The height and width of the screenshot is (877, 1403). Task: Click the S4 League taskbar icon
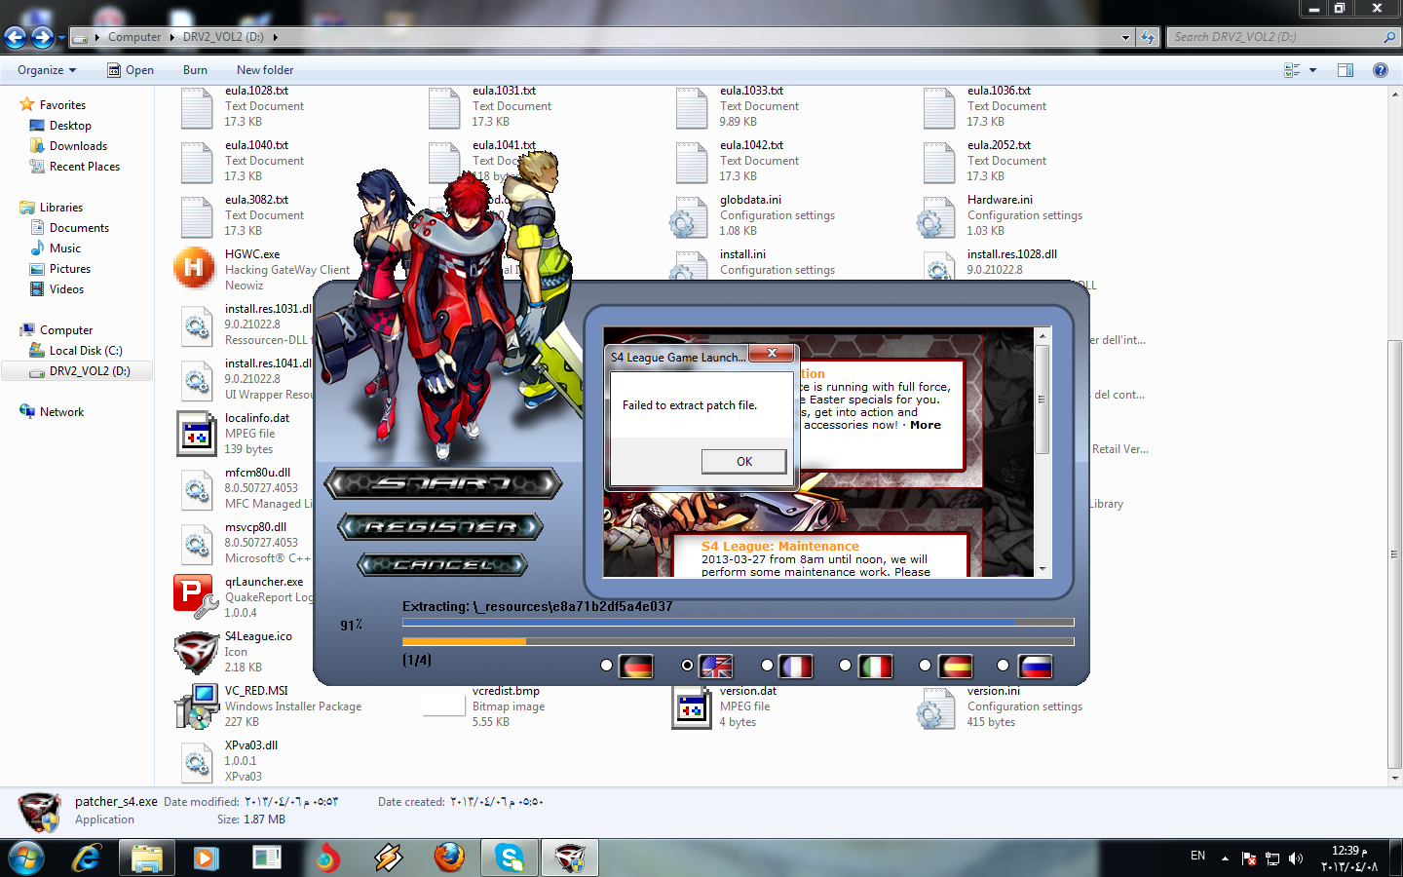tap(570, 858)
